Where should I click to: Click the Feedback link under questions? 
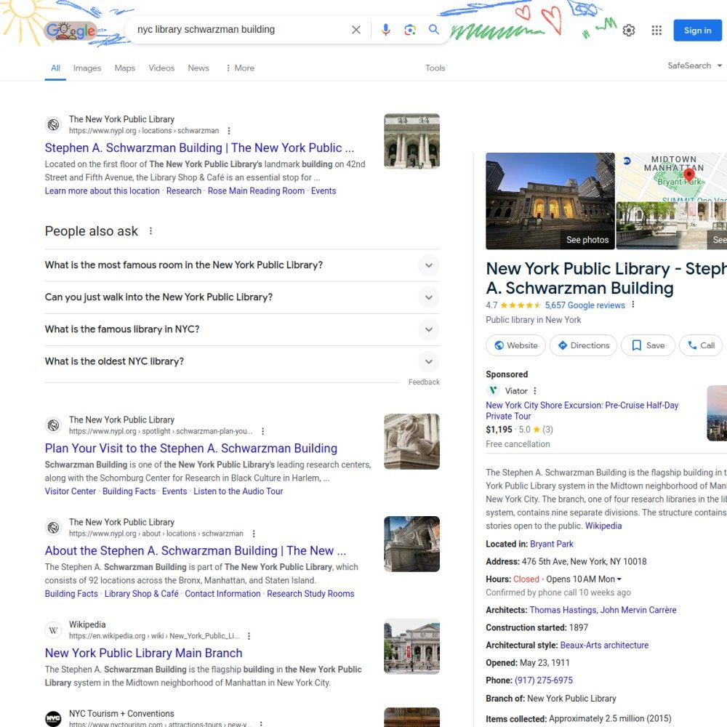(x=424, y=382)
